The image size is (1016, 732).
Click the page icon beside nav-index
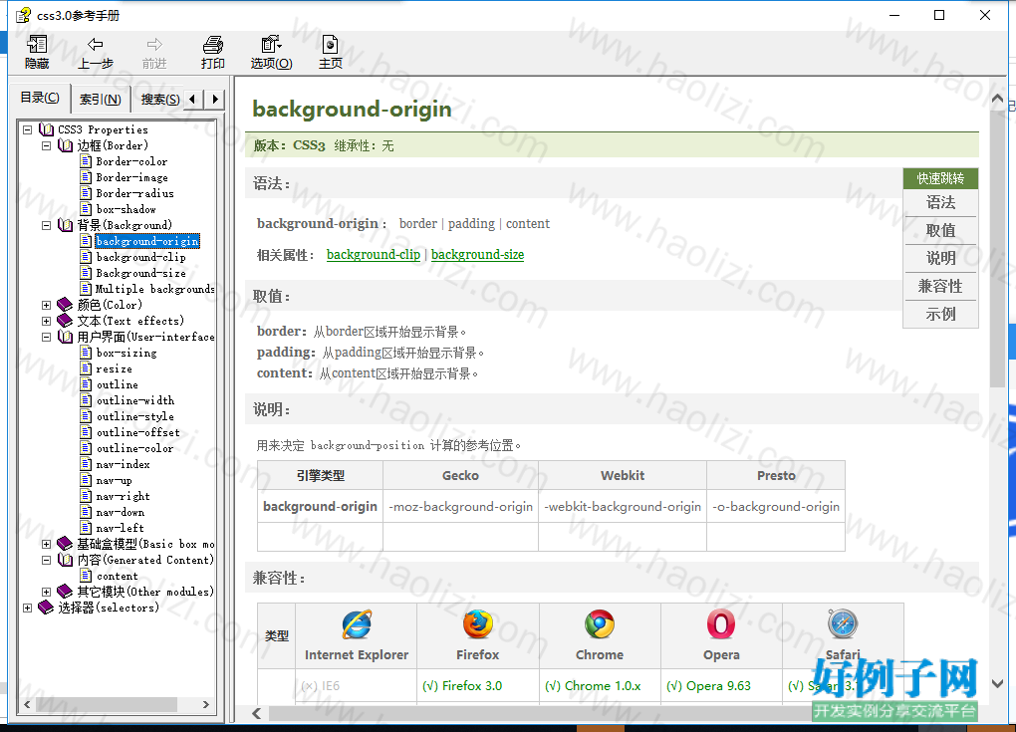point(86,464)
